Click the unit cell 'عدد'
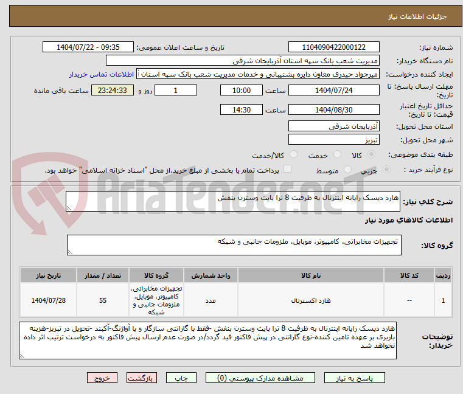Viewport: 463px width, 394px height. [211, 300]
